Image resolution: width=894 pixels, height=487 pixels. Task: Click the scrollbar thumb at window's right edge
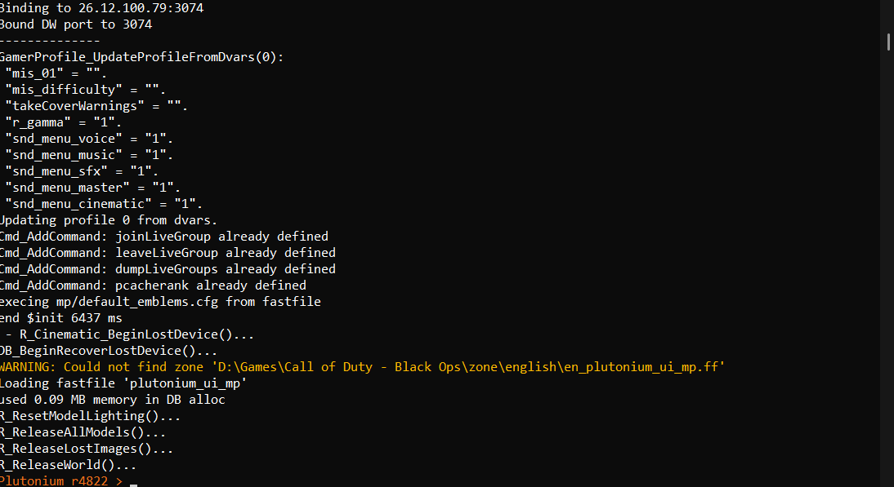click(x=888, y=42)
